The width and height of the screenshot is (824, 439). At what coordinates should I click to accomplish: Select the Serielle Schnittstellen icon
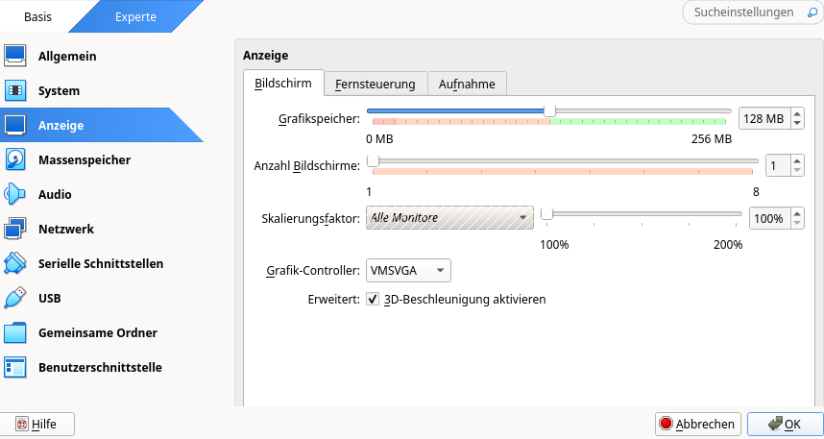click(x=15, y=263)
